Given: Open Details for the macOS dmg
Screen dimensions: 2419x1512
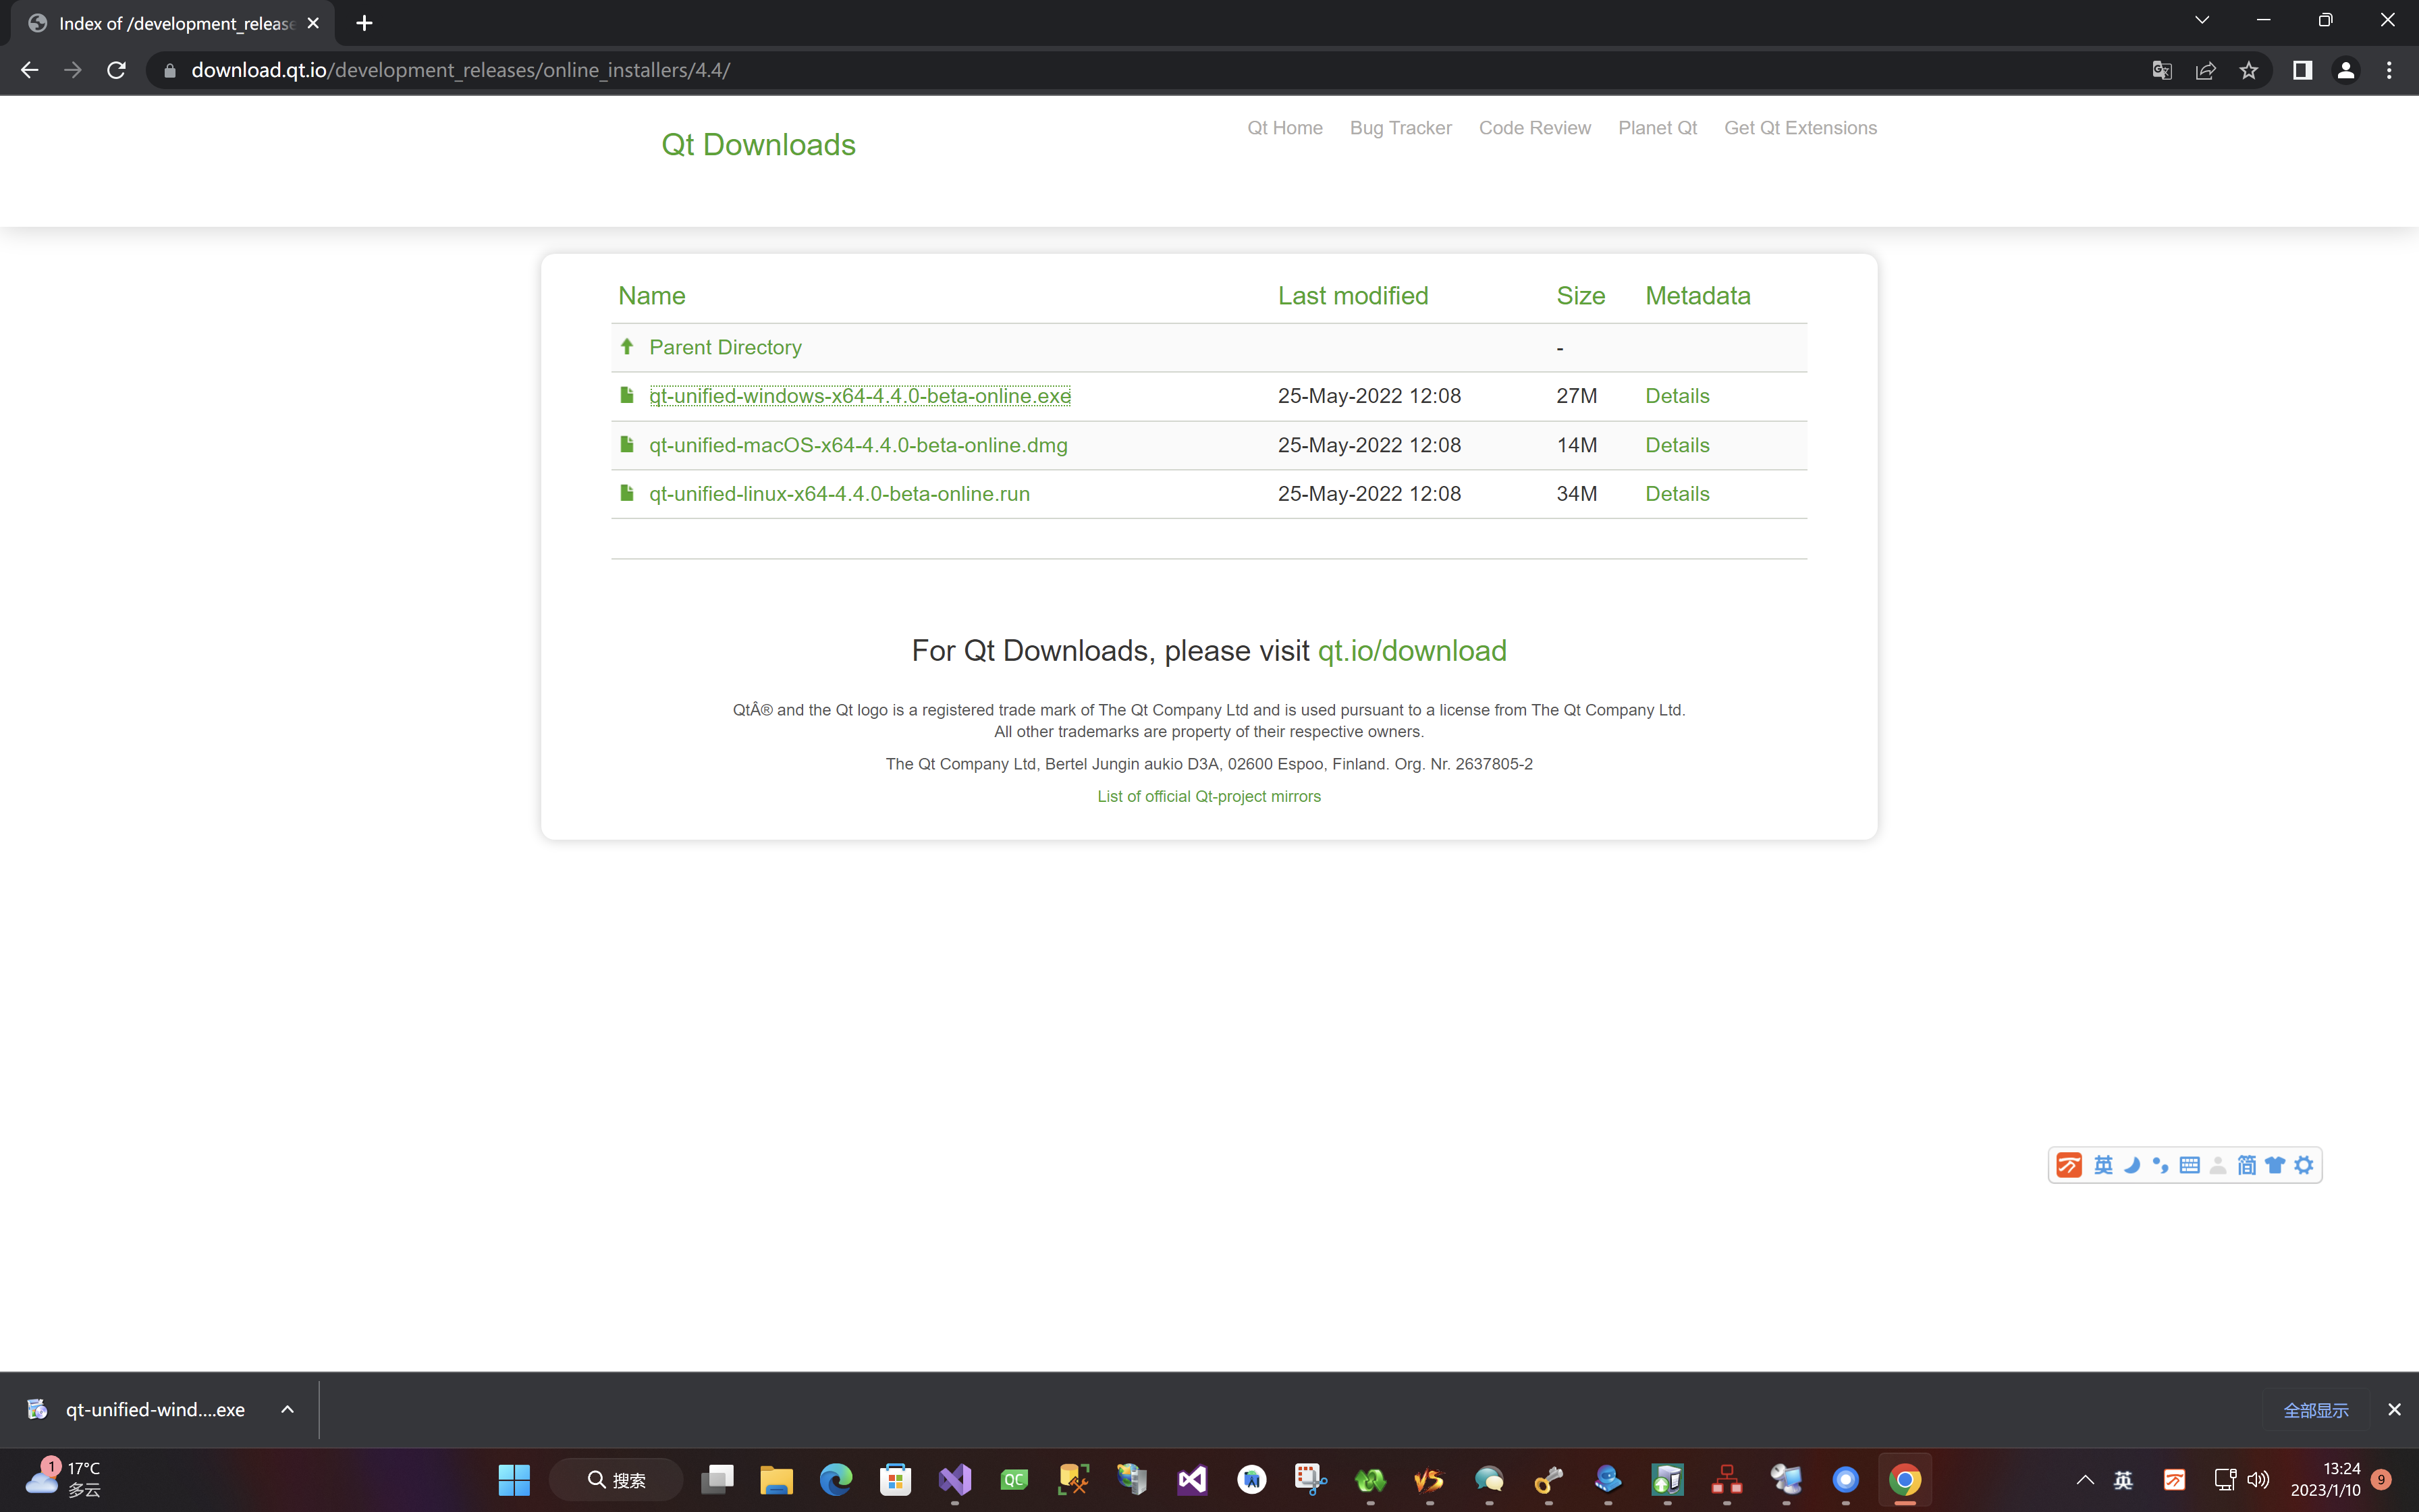Looking at the screenshot, I should point(1677,445).
